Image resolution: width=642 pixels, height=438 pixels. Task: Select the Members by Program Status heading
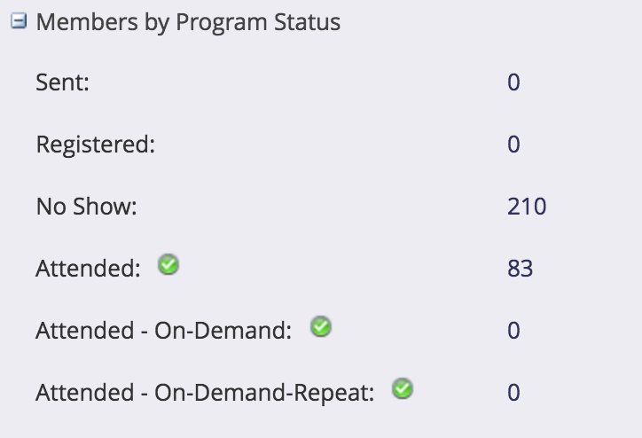click(x=188, y=22)
